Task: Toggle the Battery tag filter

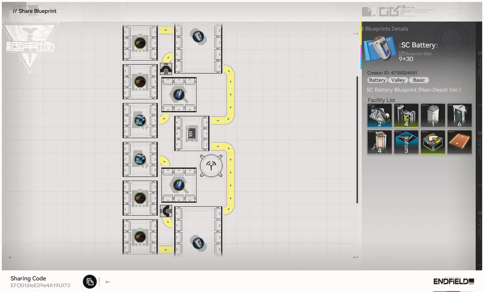Action: point(377,80)
